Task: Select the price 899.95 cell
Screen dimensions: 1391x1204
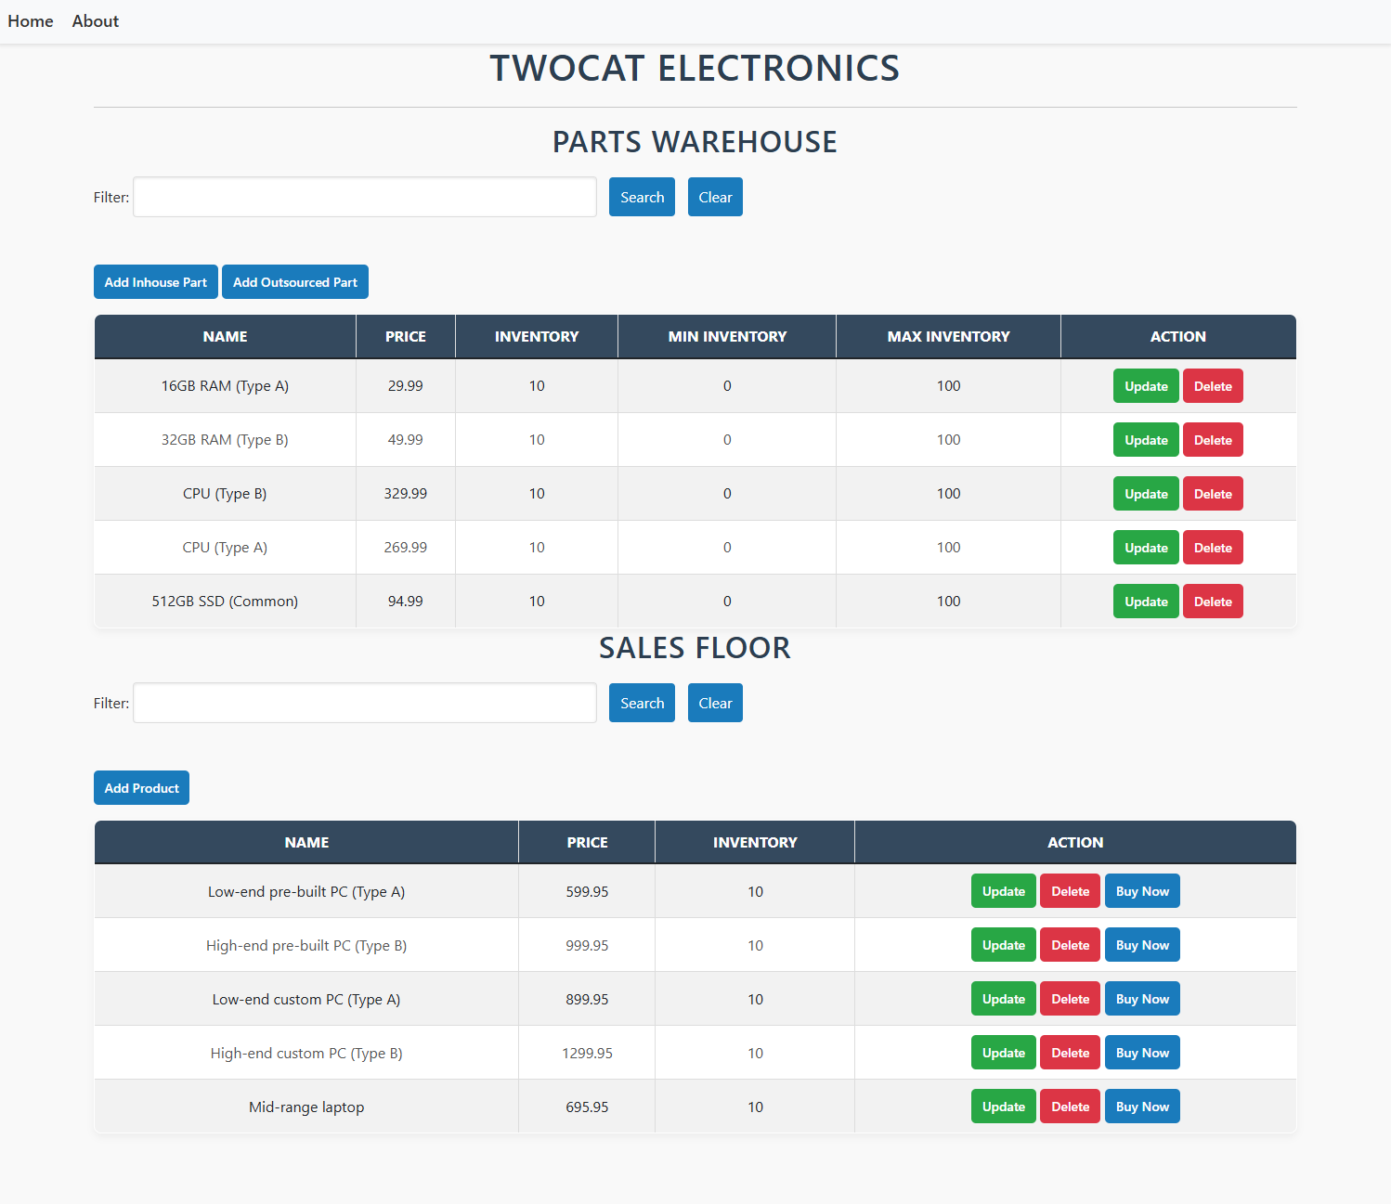Action: pos(587,999)
